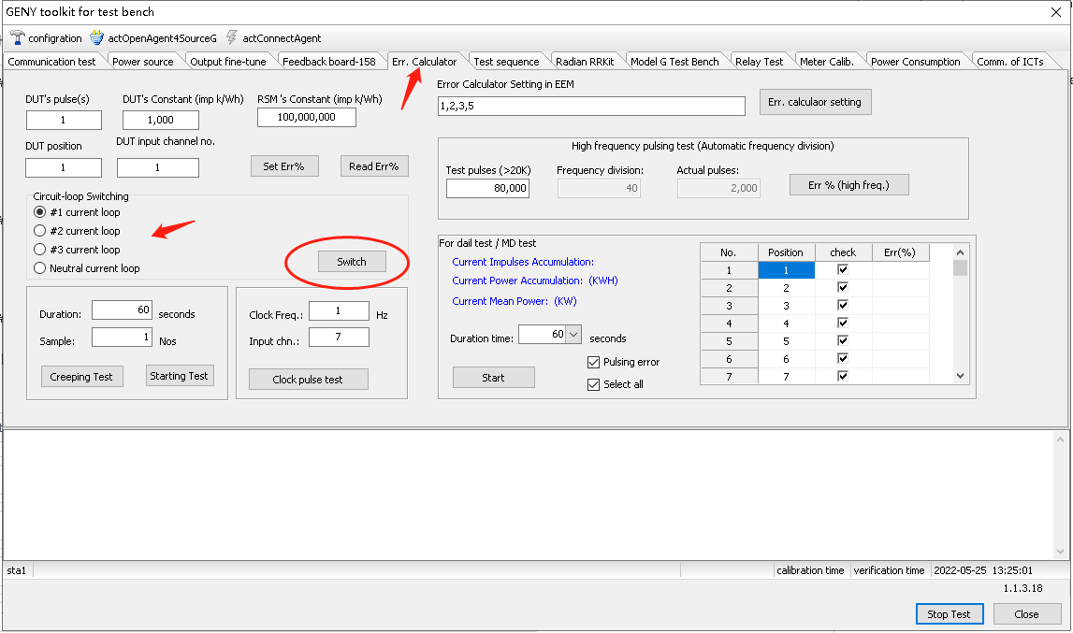This screenshot has width=1073, height=633.
Task: Click the Switch button
Action: click(x=352, y=262)
